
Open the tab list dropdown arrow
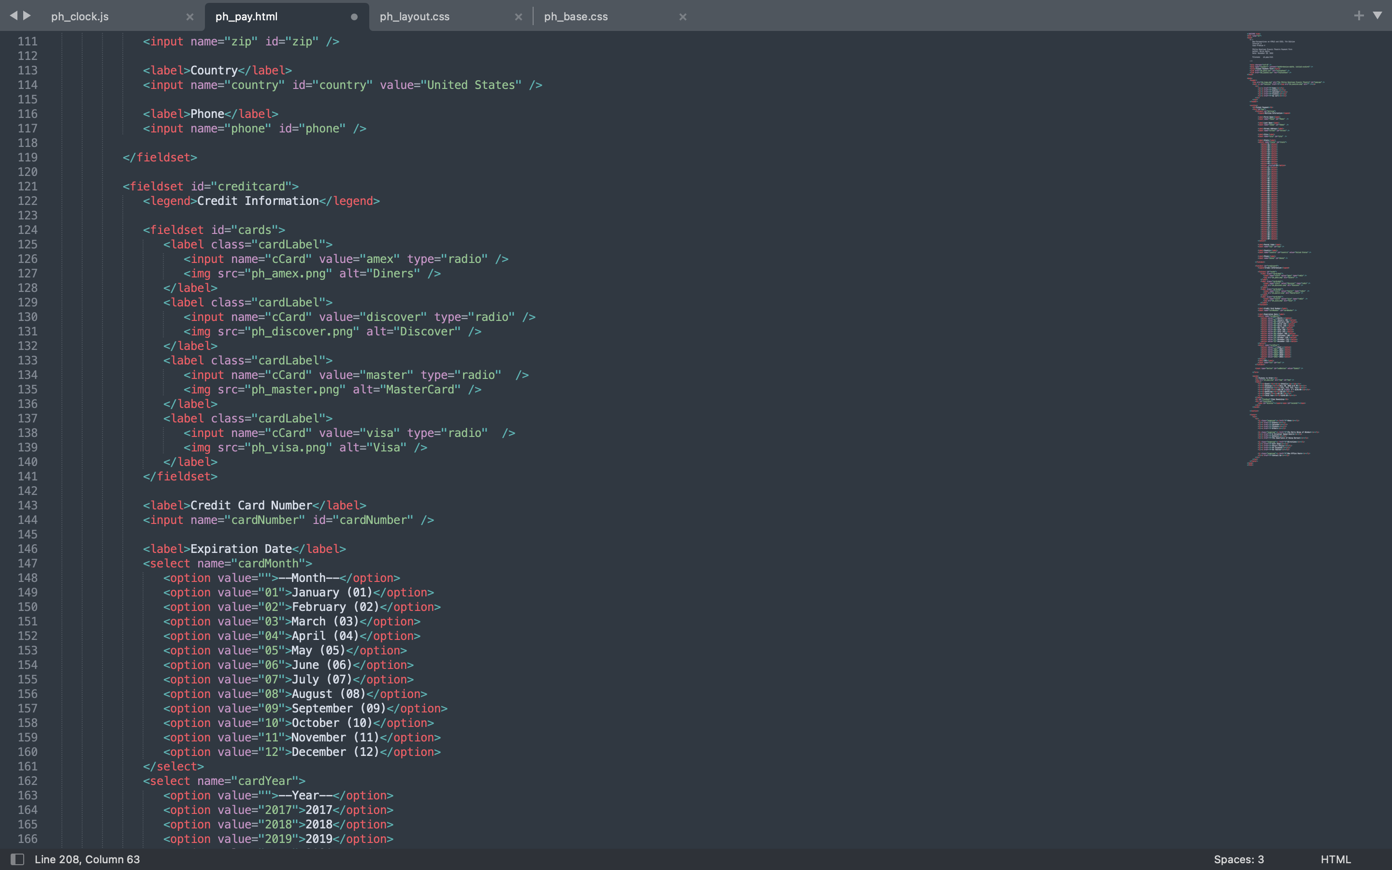click(1377, 15)
